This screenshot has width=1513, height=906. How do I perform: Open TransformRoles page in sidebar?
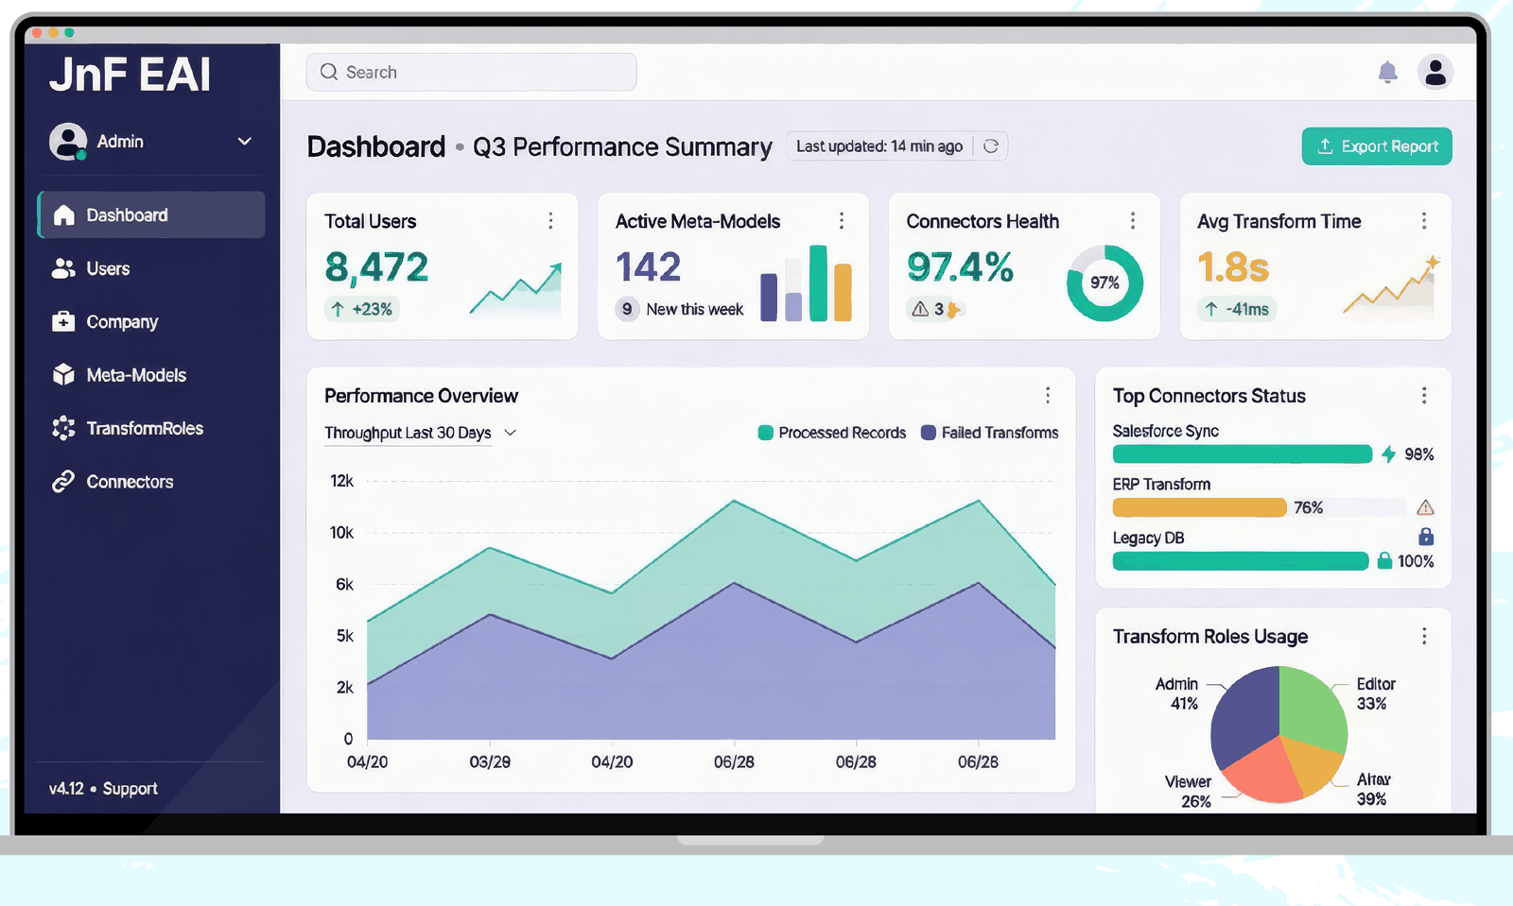tap(151, 428)
